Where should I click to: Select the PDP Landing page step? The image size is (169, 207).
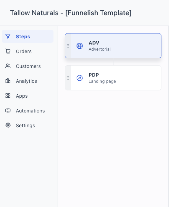(113, 78)
